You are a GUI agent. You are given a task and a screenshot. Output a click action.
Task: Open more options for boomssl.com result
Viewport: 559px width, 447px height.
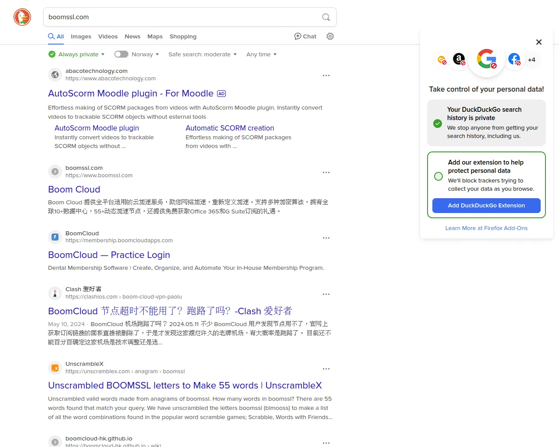(326, 172)
